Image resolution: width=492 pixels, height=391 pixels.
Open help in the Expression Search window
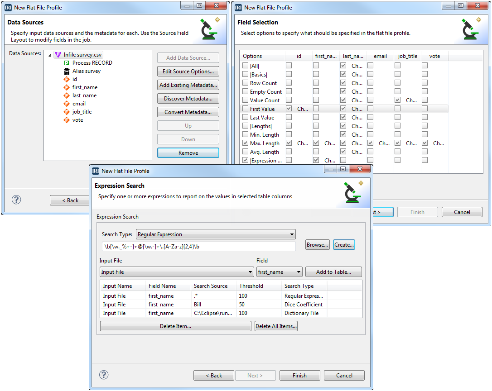click(104, 375)
